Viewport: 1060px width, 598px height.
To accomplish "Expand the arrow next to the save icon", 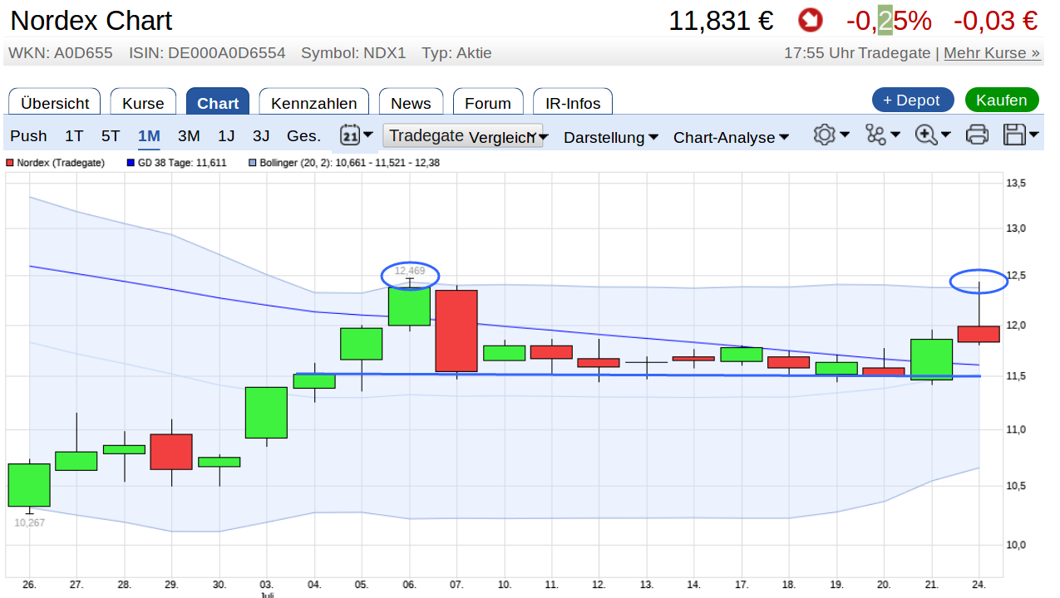I will point(1034,135).
